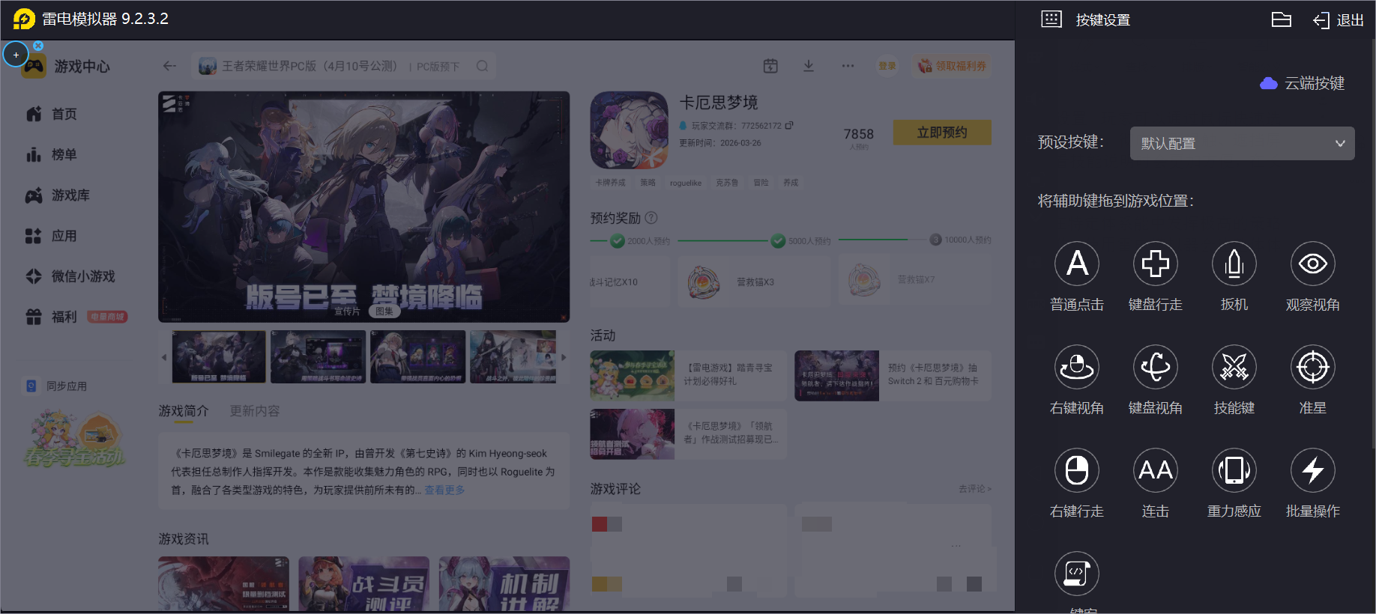Pick the 键盘行走 D-pad key icon
1376x614 pixels.
(1156, 264)
